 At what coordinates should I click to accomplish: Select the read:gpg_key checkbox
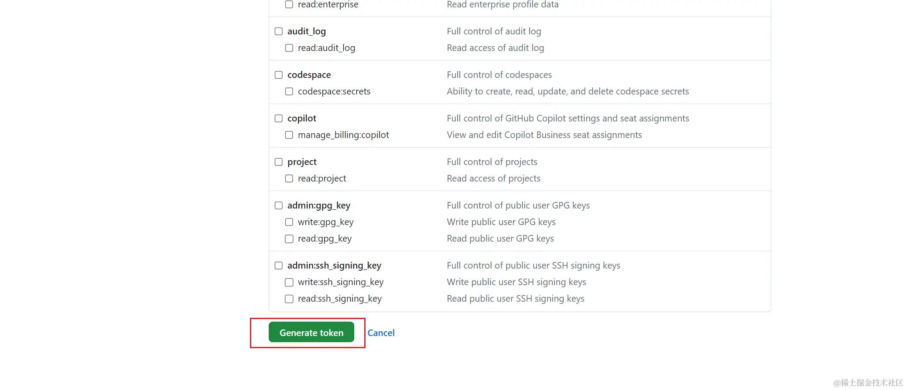point(289,239)
